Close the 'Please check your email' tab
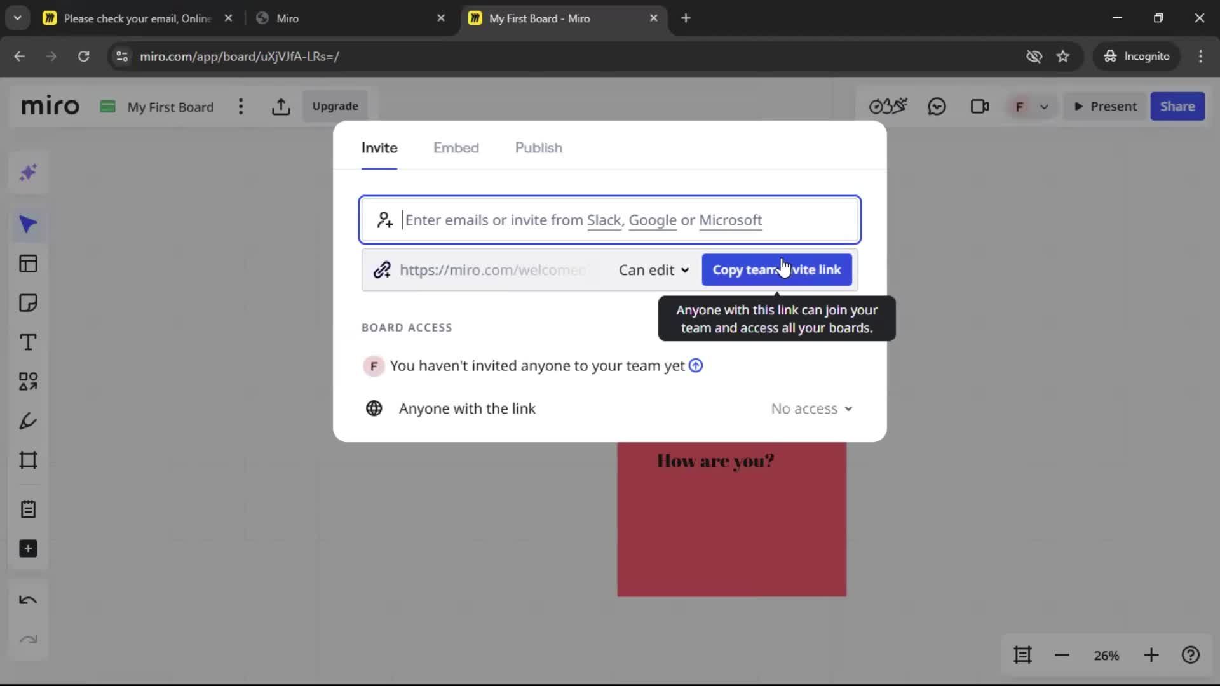 pyautogui.click(x=229, y=18)
